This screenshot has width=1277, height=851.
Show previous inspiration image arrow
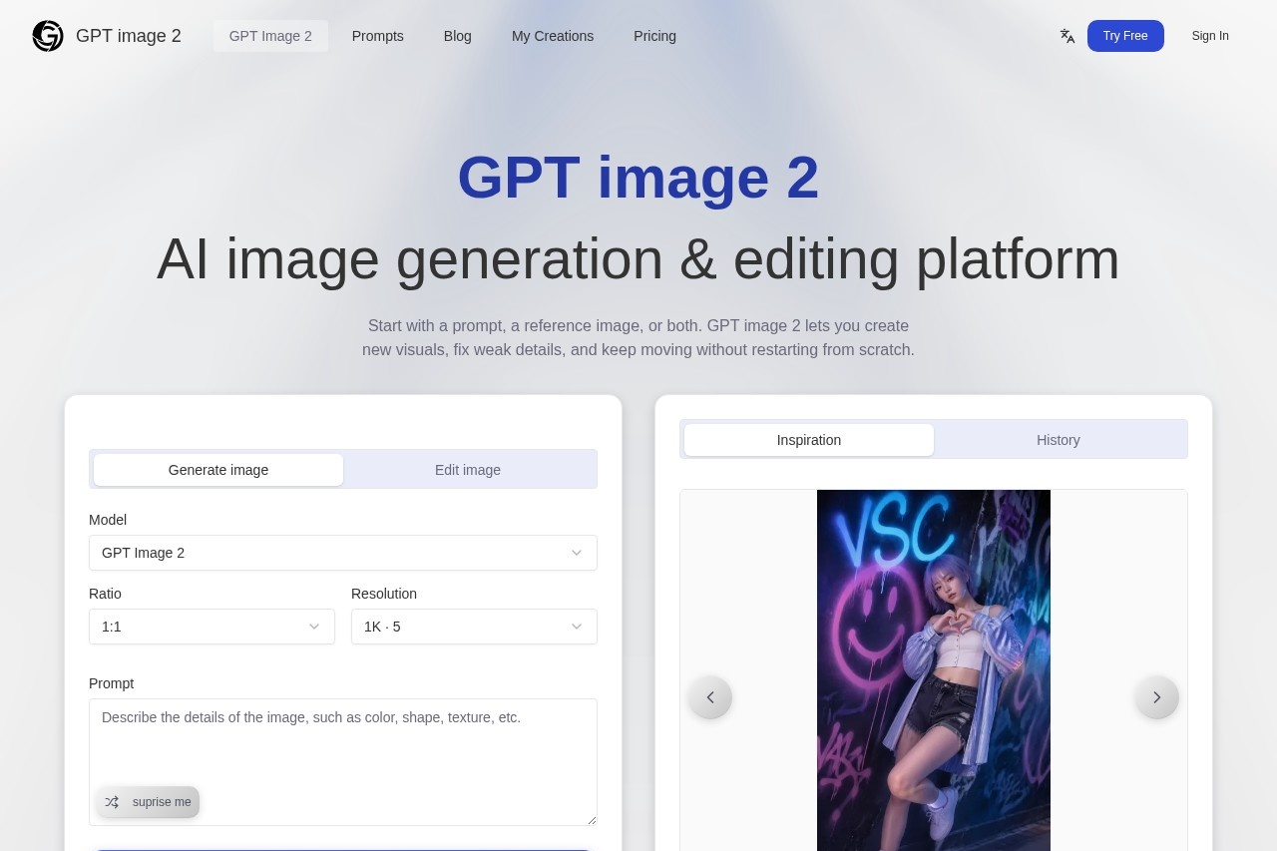[710, 697]
